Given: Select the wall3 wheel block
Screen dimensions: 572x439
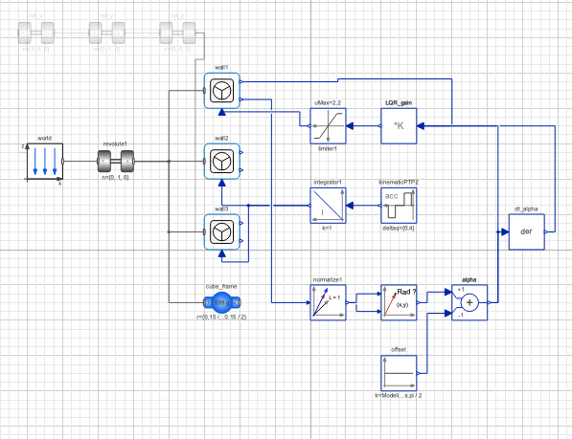Looking at the screenshot, I should (221, 231).
